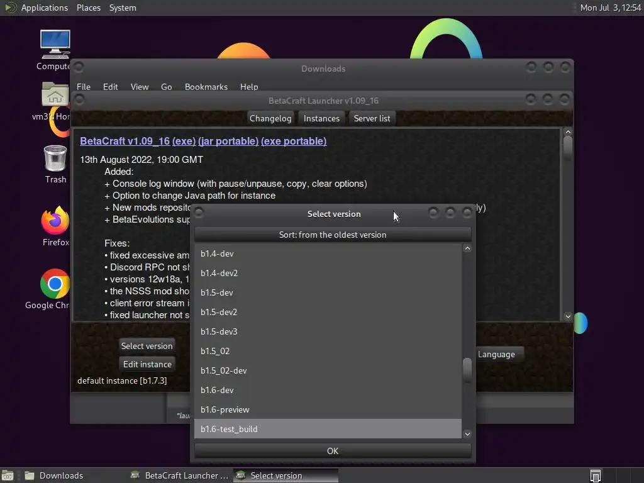Click the Edit instance button
This screenshot has width=644, height=483.
point(147,364)
